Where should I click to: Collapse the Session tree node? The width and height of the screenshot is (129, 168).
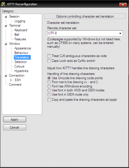coord(6,17)
